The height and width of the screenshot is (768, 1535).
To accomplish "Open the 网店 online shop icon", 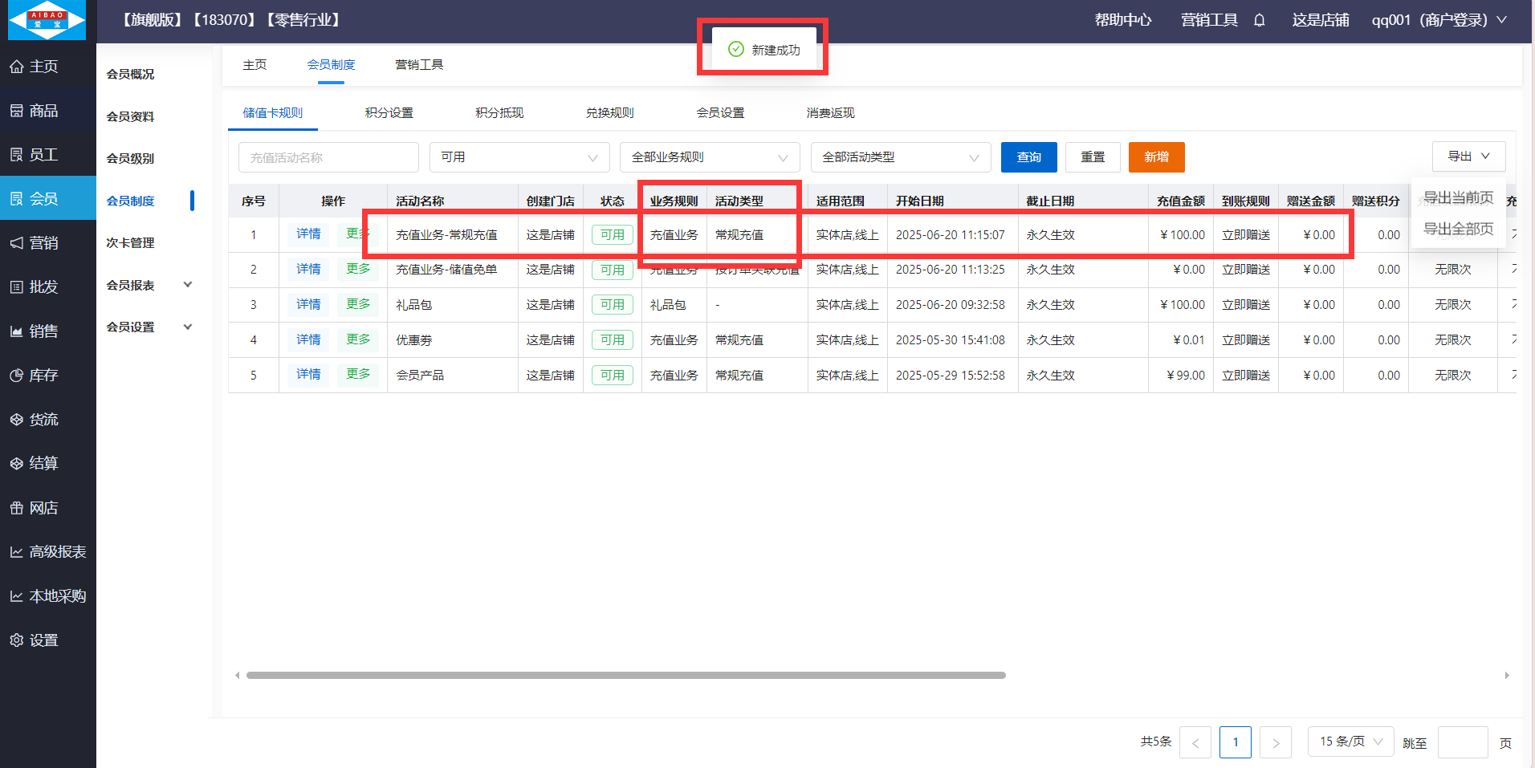I will point(16,508).
